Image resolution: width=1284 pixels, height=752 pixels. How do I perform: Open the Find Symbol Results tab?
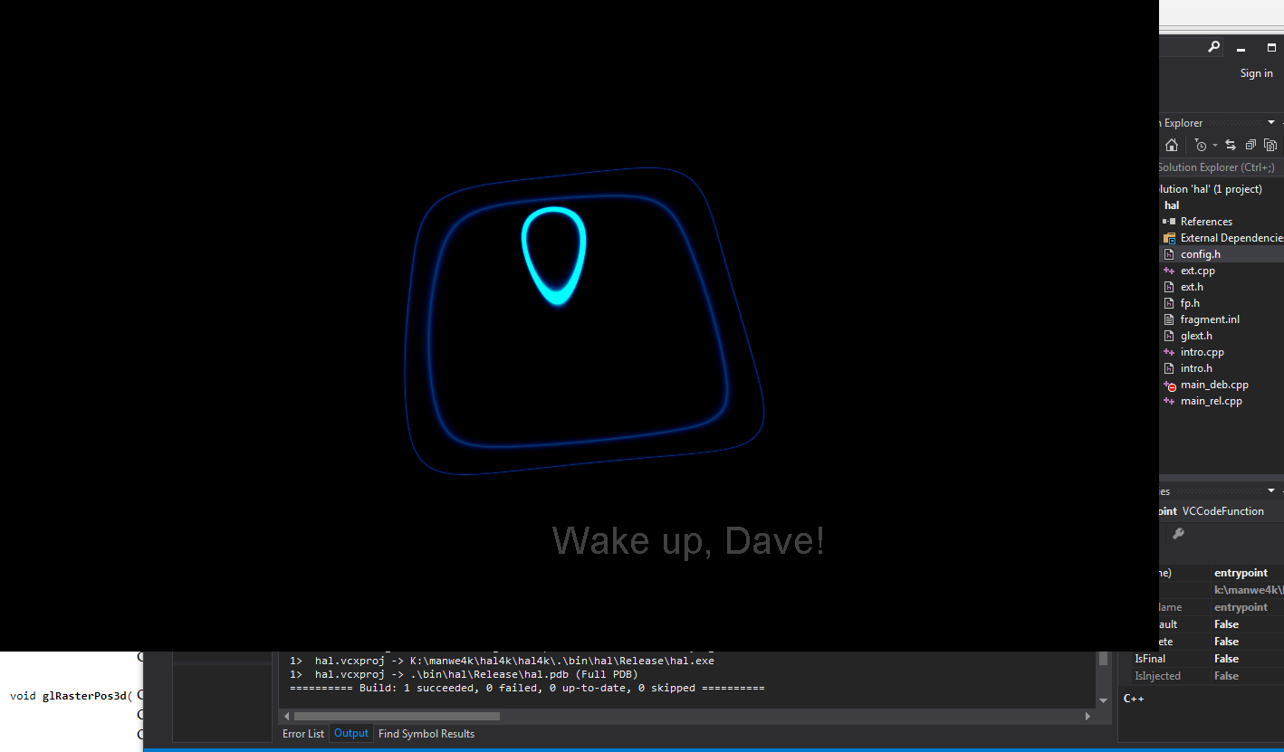(426, 734)
